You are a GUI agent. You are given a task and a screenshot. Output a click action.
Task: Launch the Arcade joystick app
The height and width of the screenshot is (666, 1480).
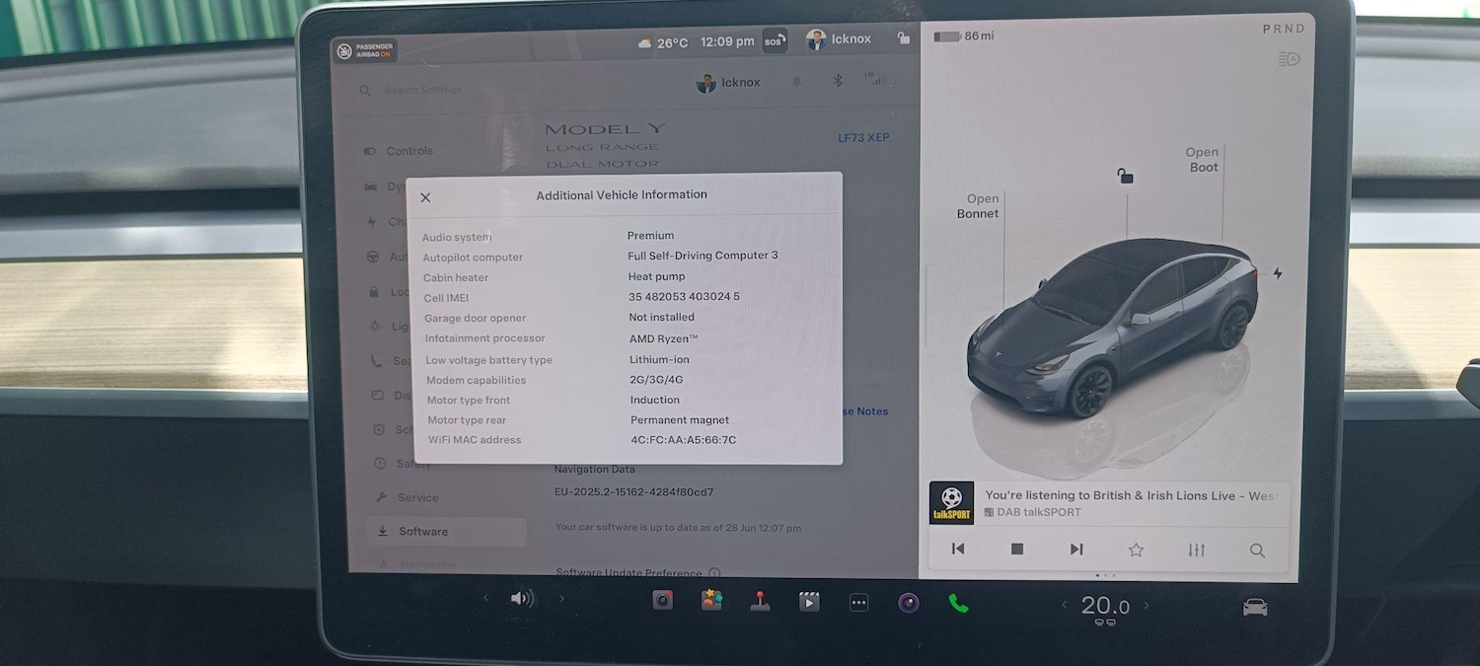point(760,601)
